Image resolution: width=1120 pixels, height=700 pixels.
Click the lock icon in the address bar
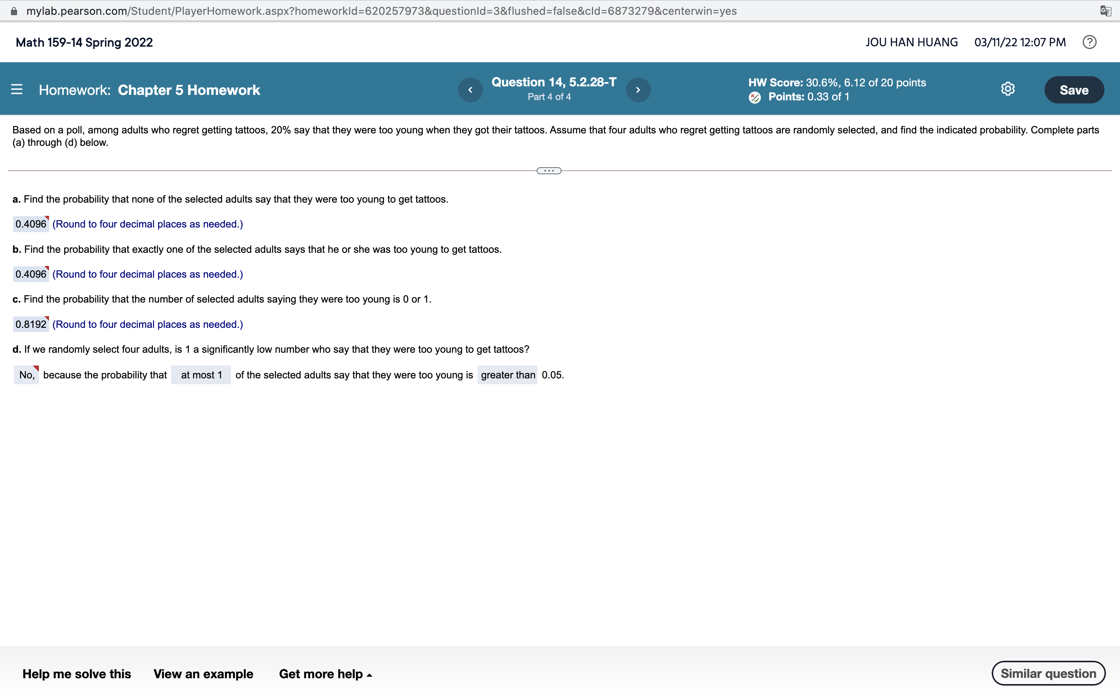tap(14, 10)
